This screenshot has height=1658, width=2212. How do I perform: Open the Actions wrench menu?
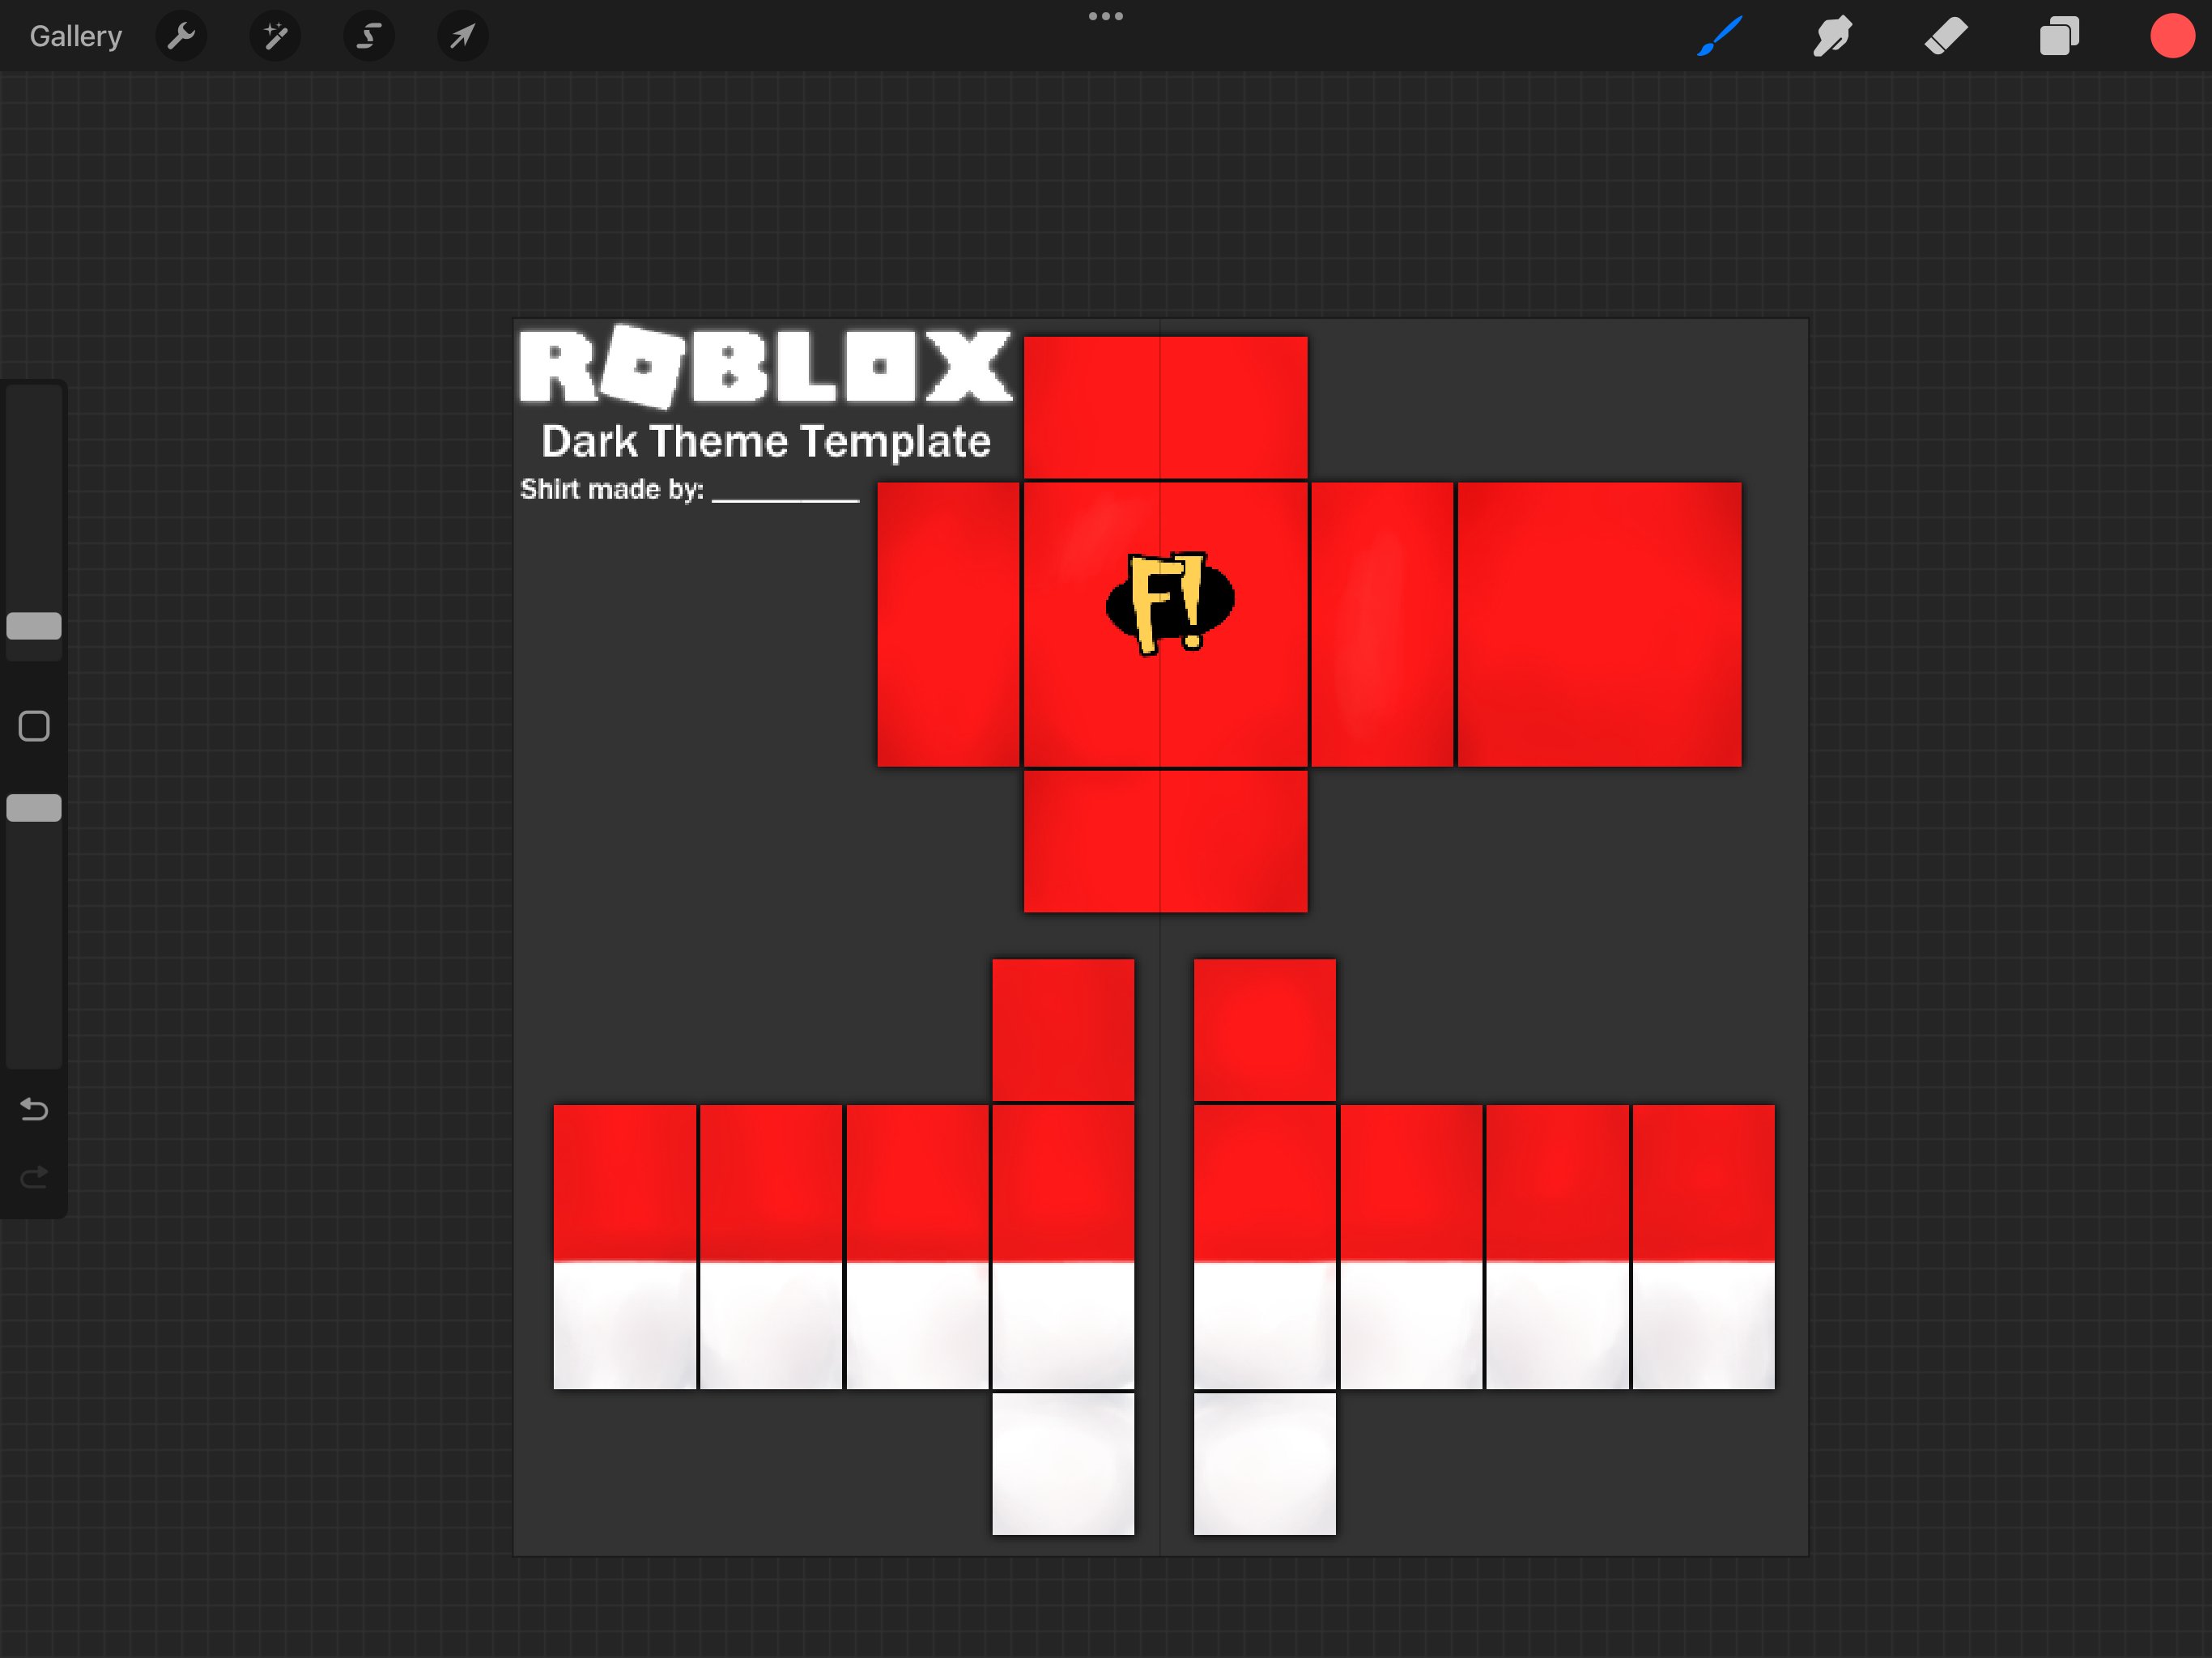(x=181, y=37)
